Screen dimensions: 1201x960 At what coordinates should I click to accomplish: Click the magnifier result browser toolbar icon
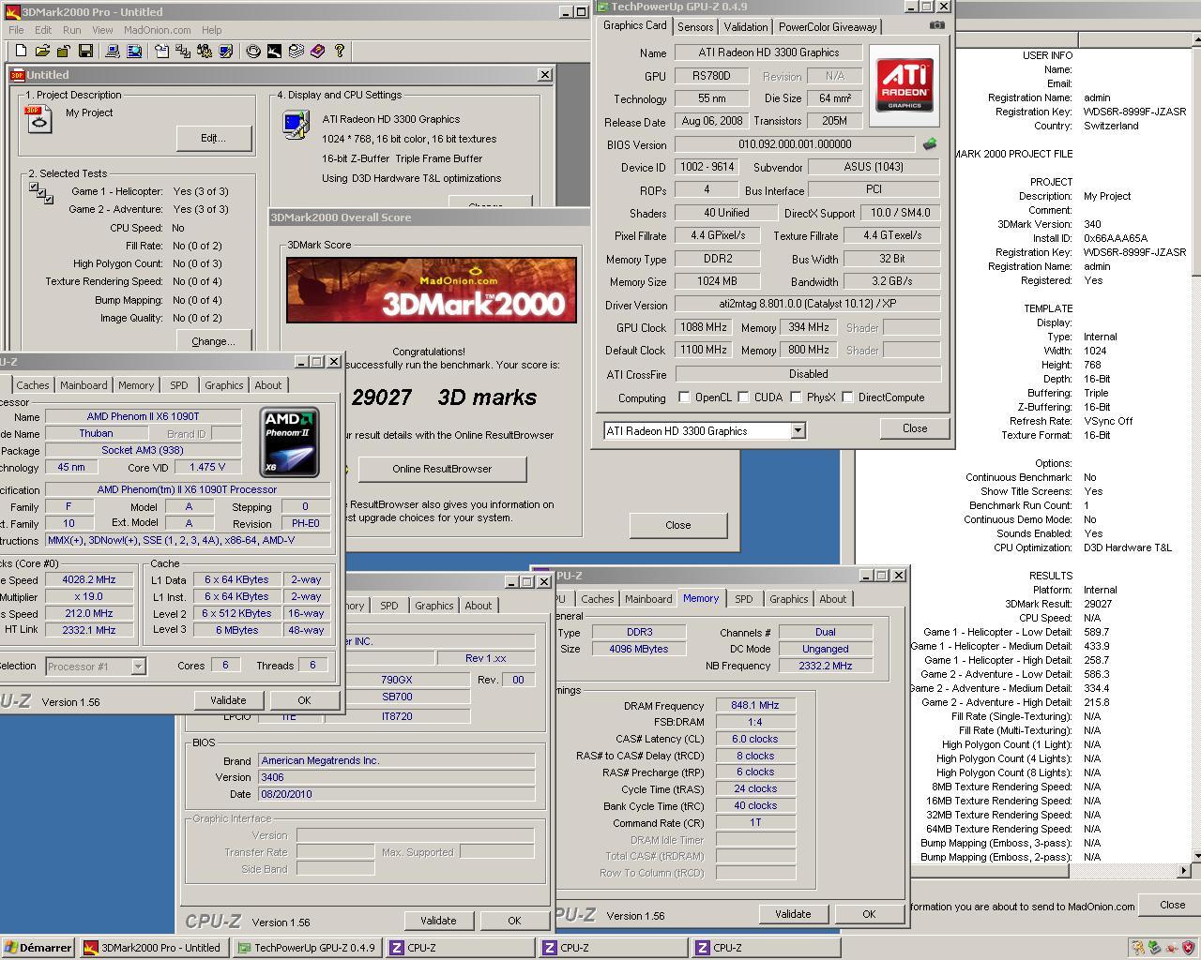(x=134, y=51)
